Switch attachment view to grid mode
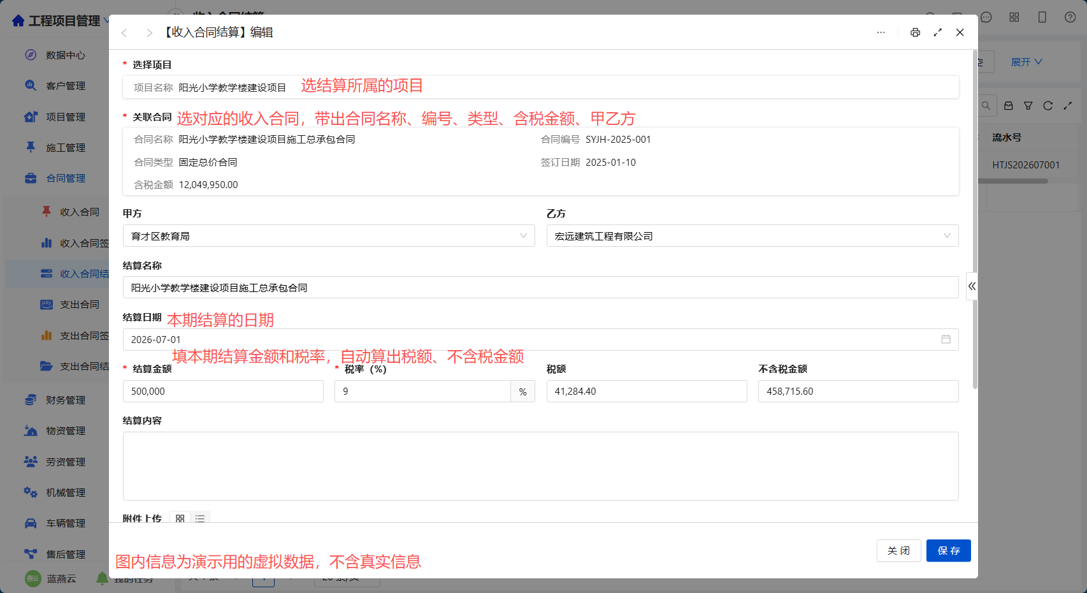 (180, 518)
